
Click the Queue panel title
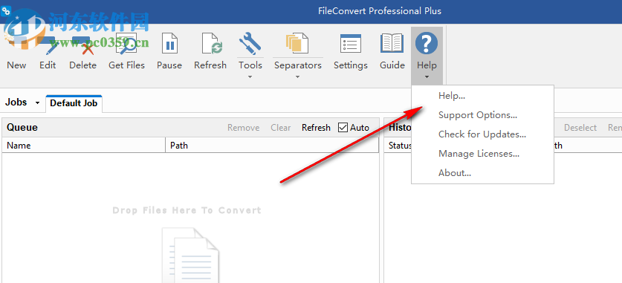click(22, 127)
